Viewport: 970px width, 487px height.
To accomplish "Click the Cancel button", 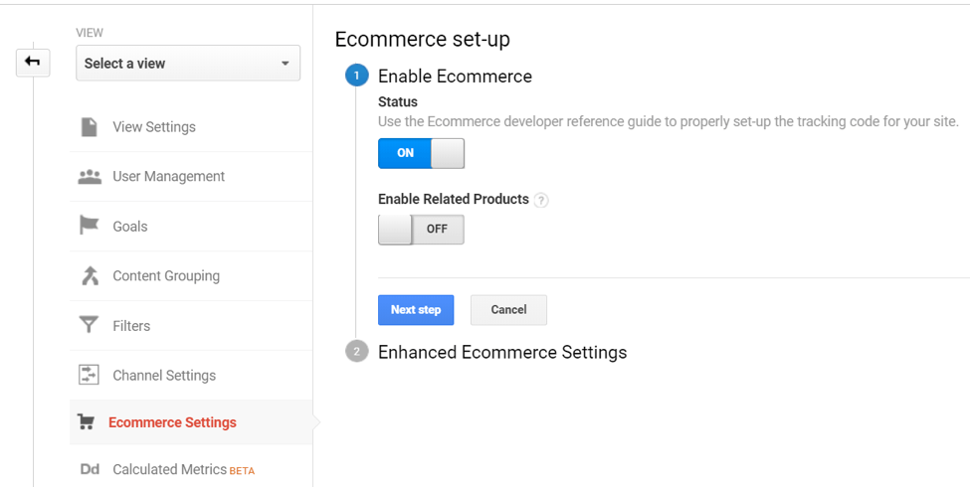I will [x=508, y=310].
